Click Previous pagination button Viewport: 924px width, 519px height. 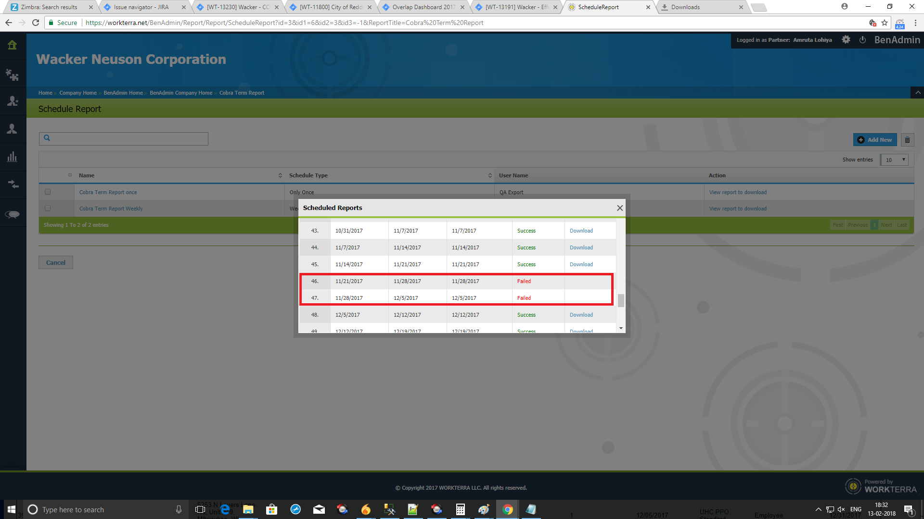[858, 225]
